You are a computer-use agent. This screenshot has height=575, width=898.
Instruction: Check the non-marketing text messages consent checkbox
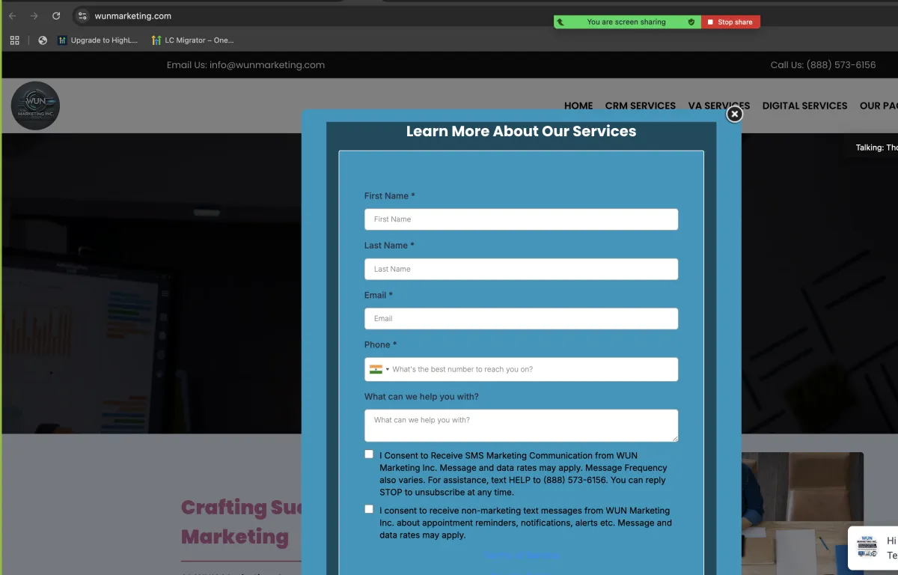(x=369, y=509)
